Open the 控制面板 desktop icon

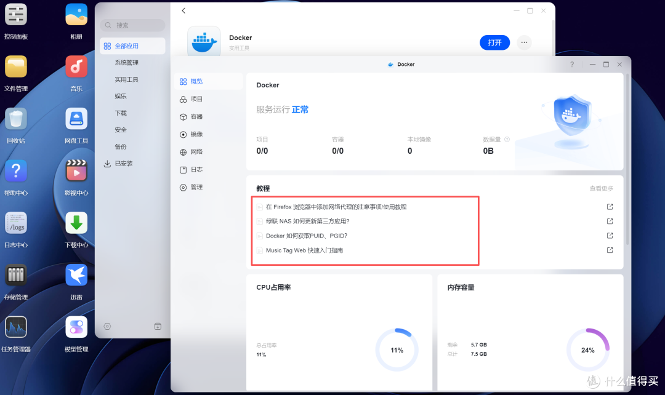point(15,15)
